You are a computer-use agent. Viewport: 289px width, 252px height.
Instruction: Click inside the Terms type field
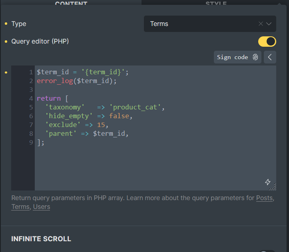(210, 24)
